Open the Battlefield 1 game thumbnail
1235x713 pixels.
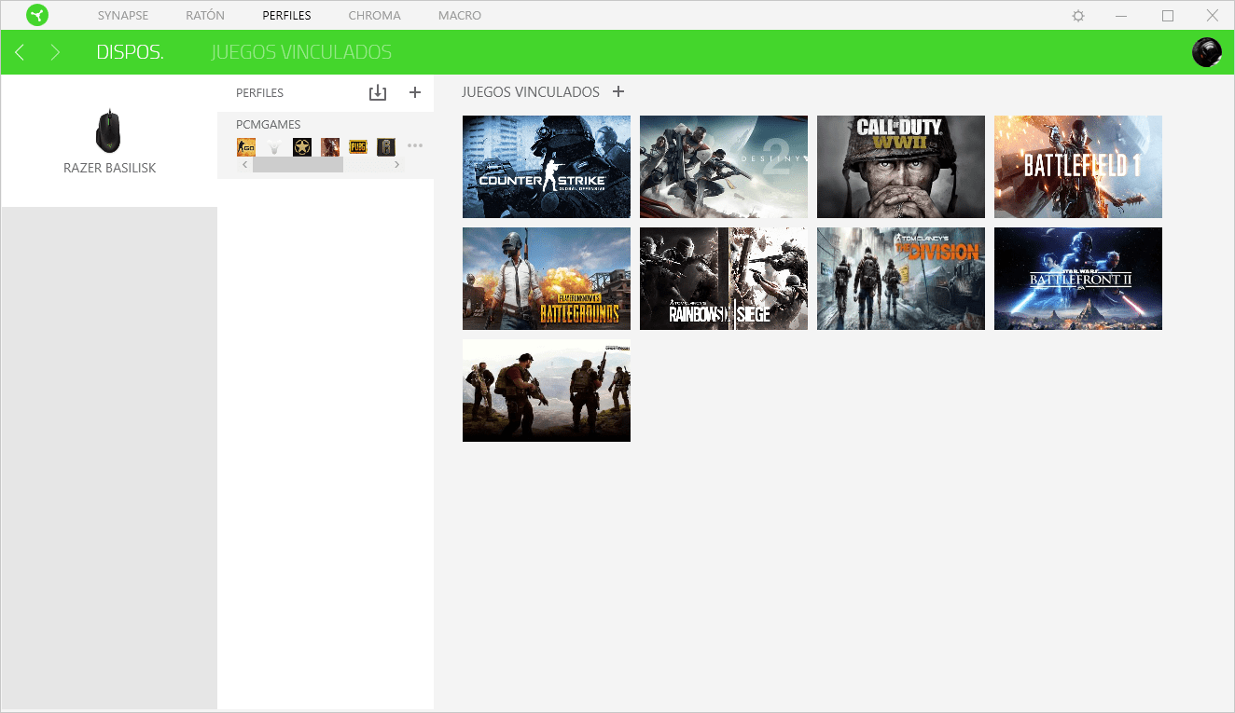click(1078, 167)
